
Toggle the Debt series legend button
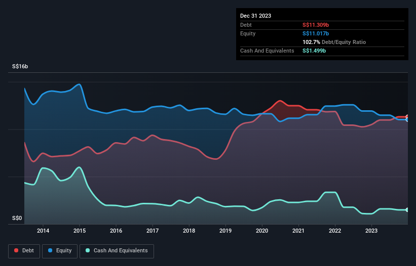[24, 251]
